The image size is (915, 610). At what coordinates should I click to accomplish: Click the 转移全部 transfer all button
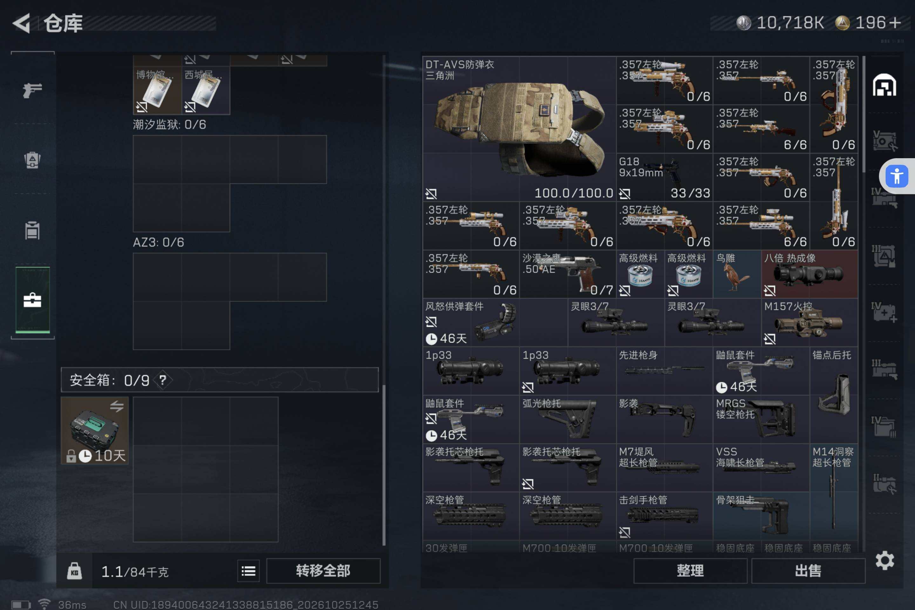click(323, 571)
